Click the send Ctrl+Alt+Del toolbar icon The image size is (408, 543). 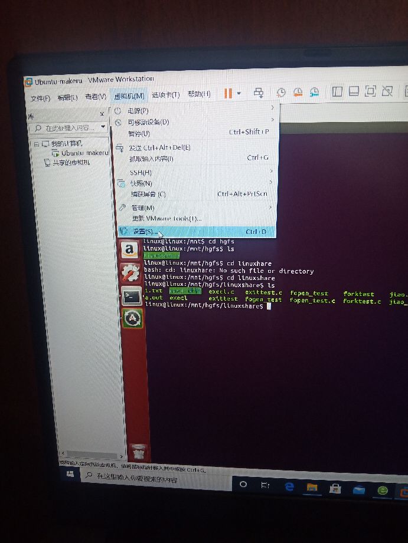(259, 93)
